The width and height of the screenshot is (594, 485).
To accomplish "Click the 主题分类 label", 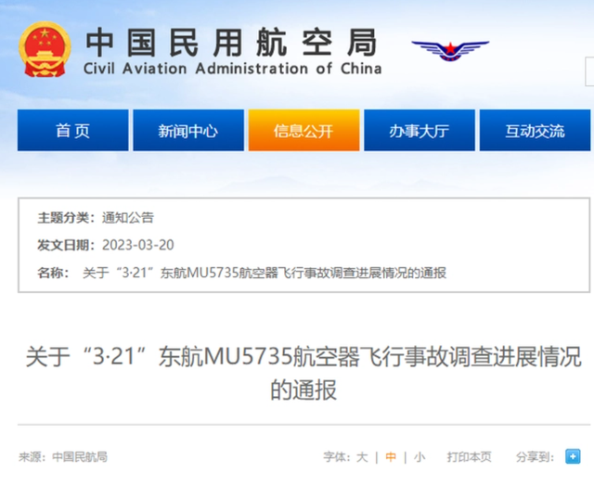I will coord(66,218).
